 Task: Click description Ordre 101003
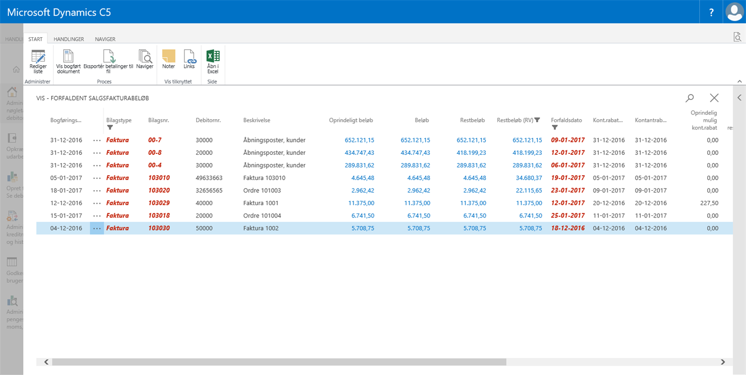[x=262, y=191]
